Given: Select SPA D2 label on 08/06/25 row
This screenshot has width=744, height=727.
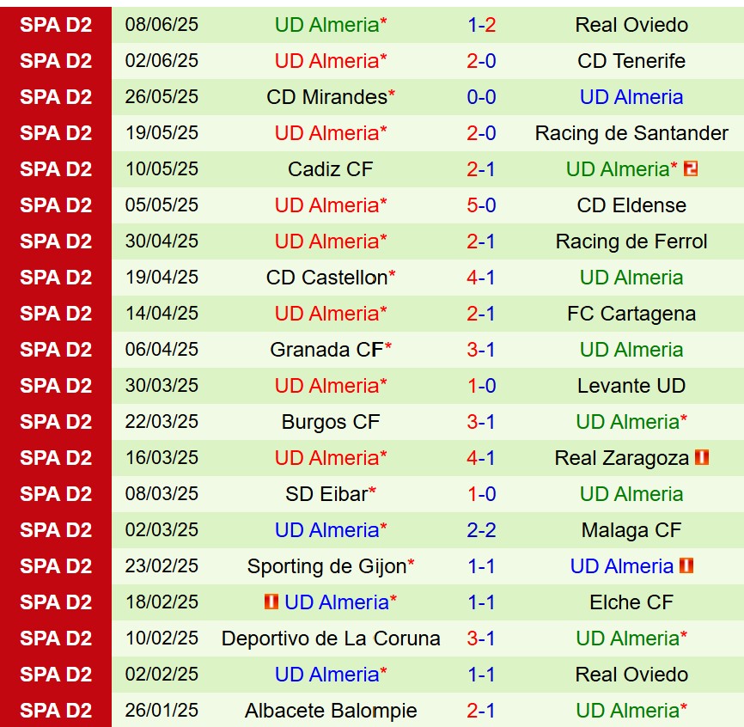Looking at the screenshot, I should [x=56, y=25].
